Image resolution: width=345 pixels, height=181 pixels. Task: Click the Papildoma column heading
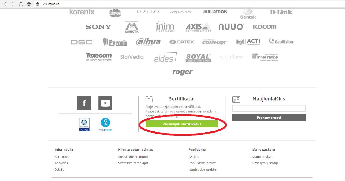pyautogui.click(x=197, y=149)
